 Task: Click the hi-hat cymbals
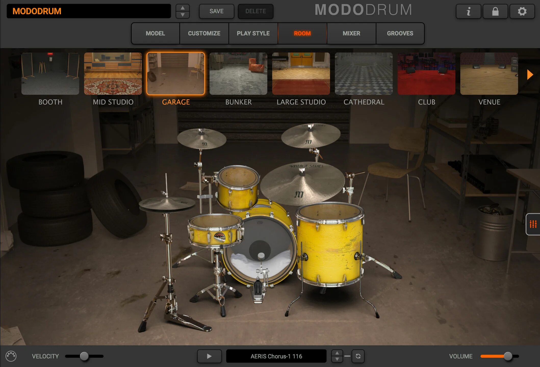(x=167, y=204)
